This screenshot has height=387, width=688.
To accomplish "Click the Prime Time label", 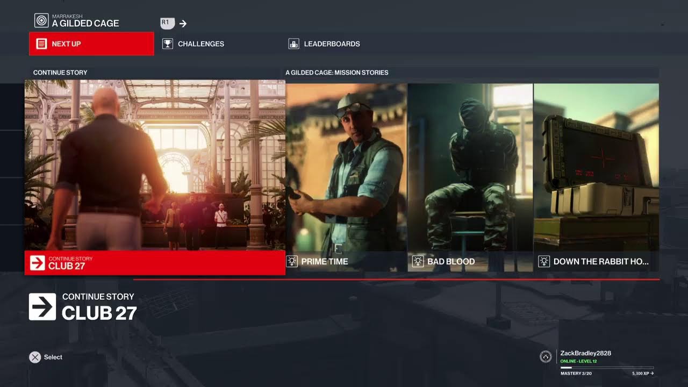I will [325, 262].
